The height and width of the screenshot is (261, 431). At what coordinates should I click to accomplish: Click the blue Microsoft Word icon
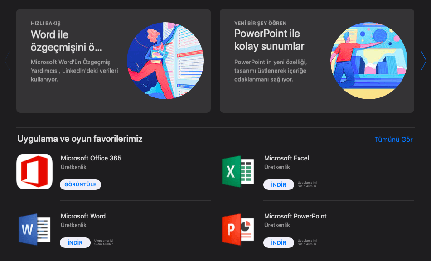34,229
